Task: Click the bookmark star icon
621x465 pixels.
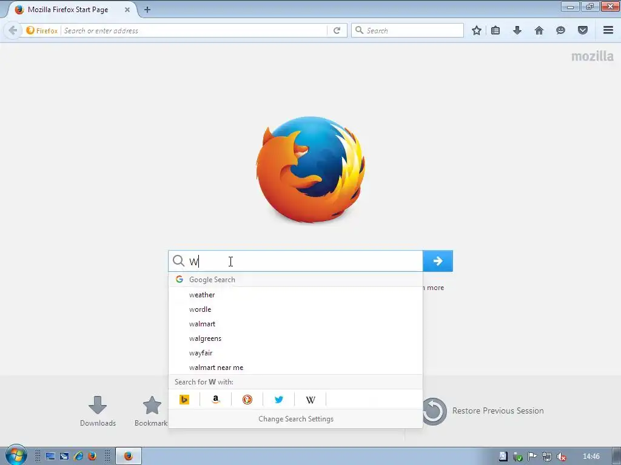Action: (477, 30)
